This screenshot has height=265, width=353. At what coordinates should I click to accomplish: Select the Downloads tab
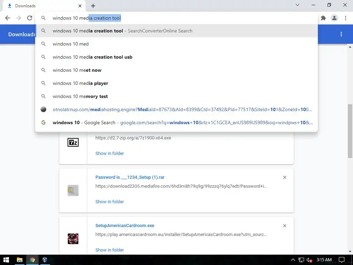(44, 6)
